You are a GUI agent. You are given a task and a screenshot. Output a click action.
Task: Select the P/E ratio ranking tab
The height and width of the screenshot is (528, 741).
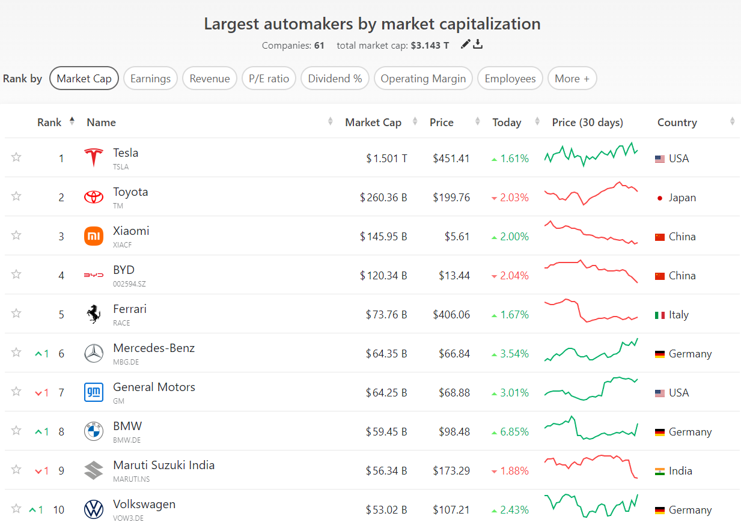click(269, 79)
